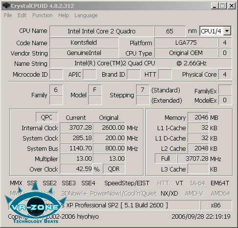This screenshot has height=228, width=238.
Task: Click the CrystalCPUID title bar chip icon
Action: click(x=6, y=6)
